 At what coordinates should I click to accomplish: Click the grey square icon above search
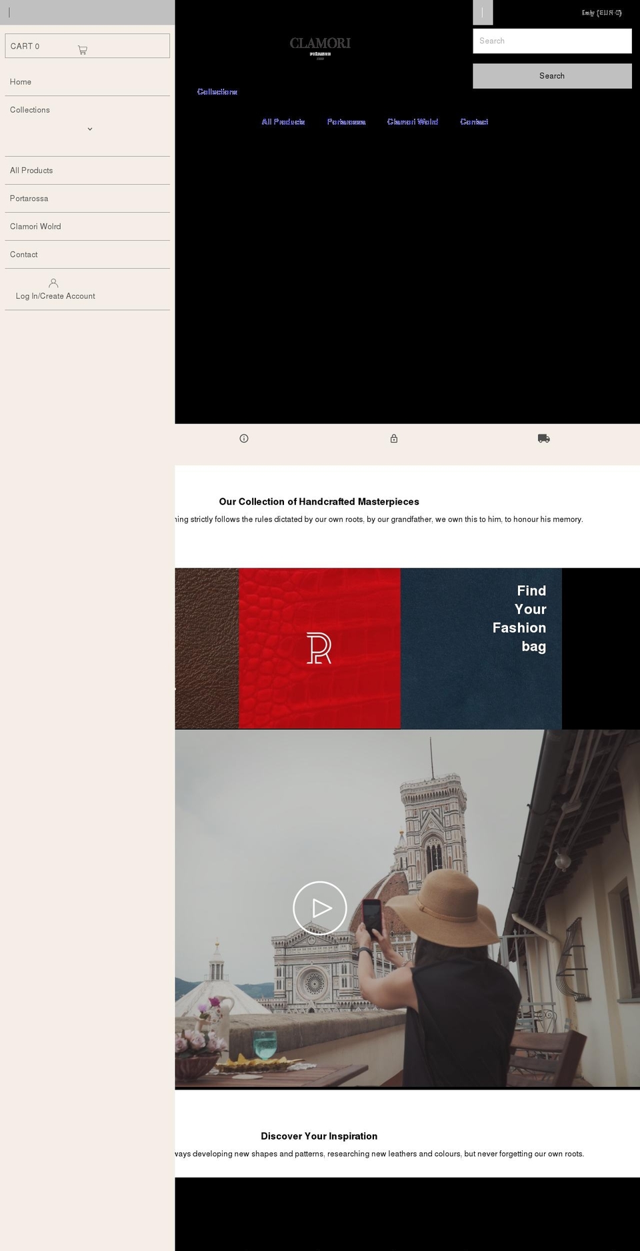click(483, 13)
